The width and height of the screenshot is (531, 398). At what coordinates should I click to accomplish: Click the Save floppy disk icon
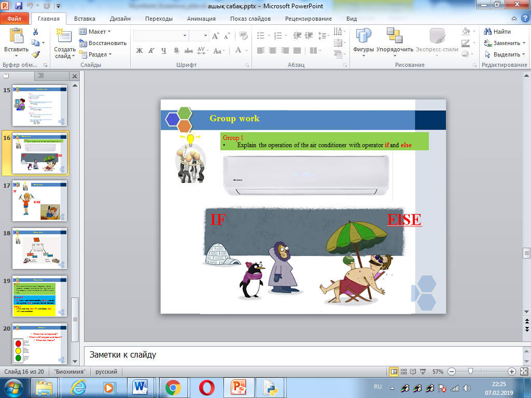[18, 6]
